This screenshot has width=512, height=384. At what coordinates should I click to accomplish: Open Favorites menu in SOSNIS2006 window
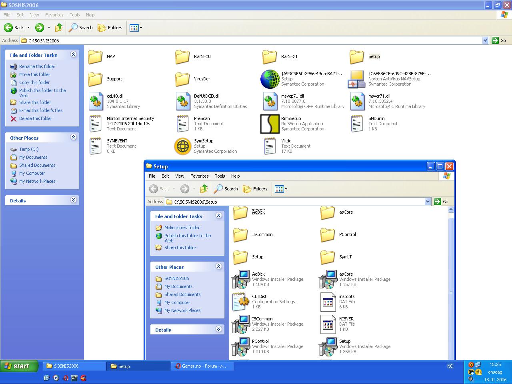pos(54,15)
